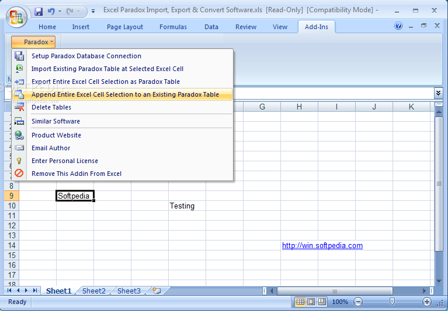The height and width of the screenshot is (311, 448).
Task: Switch to Sheet2 tab
Action: [x=94, y=291]
